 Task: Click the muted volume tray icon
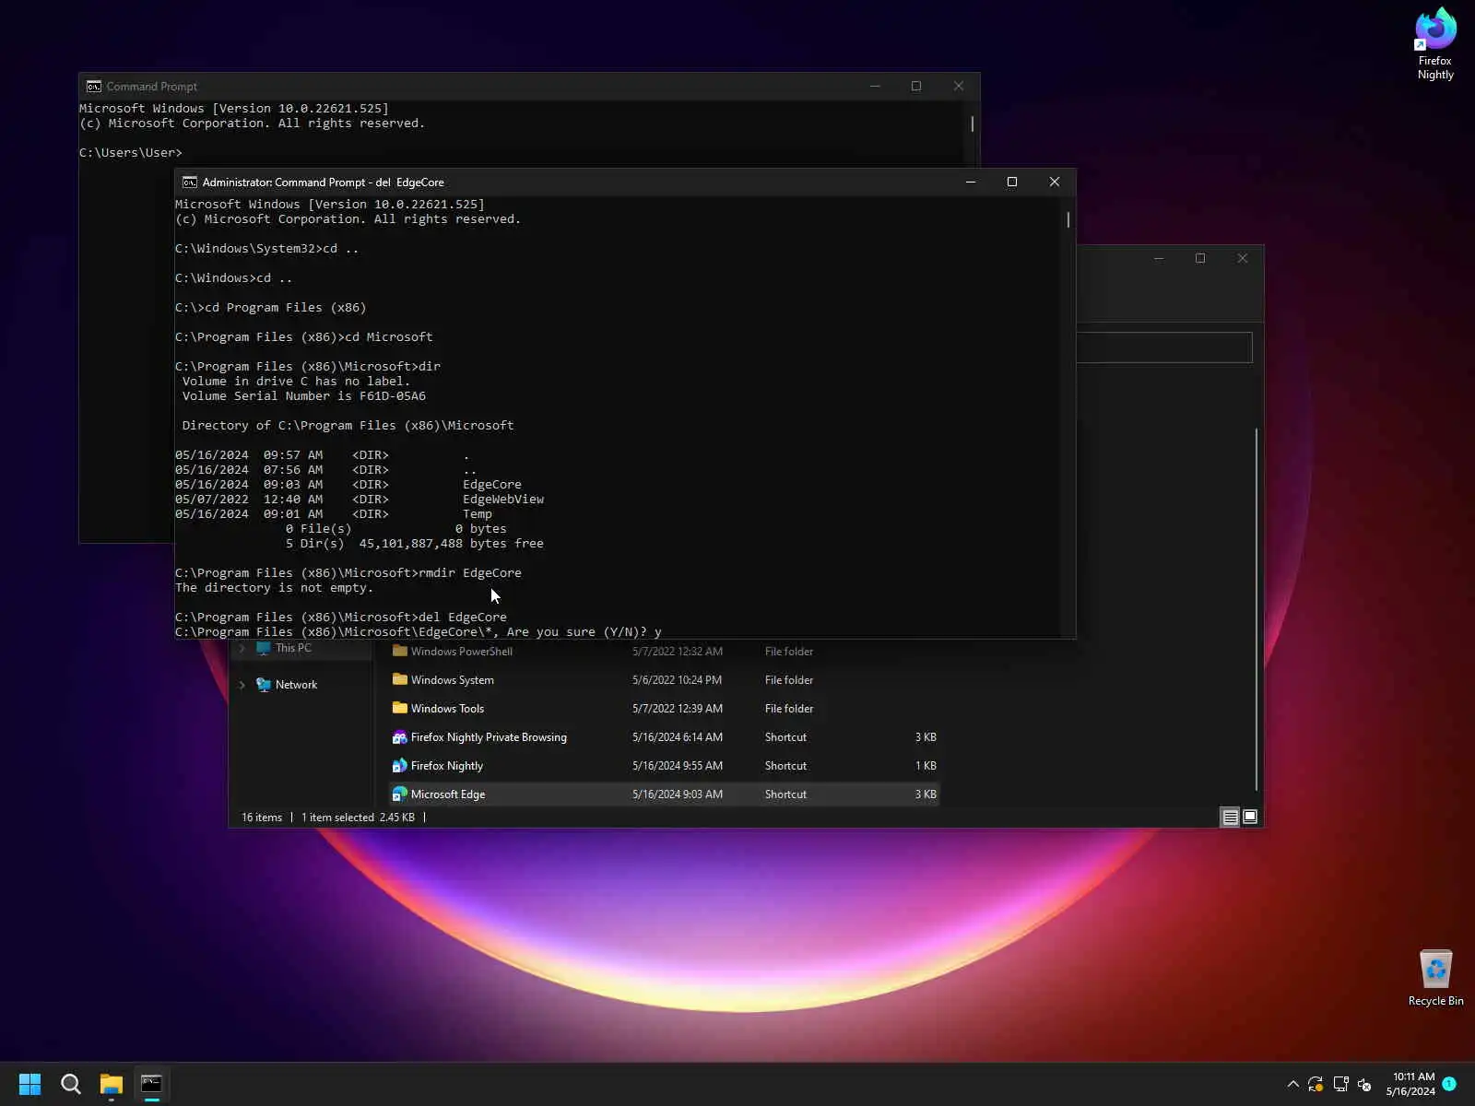click(1364, 1084)
